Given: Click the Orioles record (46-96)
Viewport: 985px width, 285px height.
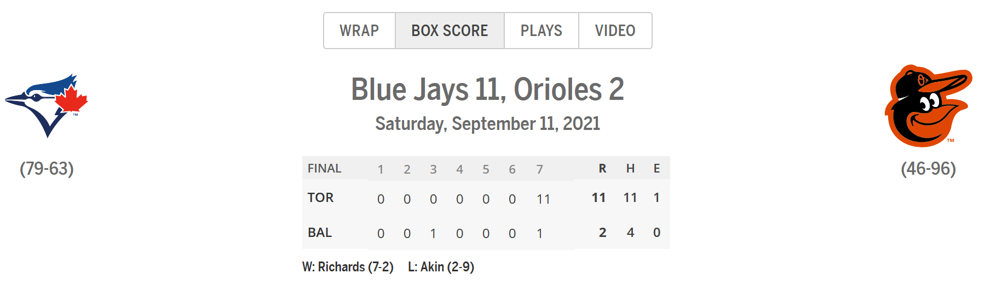Looking at the screenshot, I should (x=928, y=169).
